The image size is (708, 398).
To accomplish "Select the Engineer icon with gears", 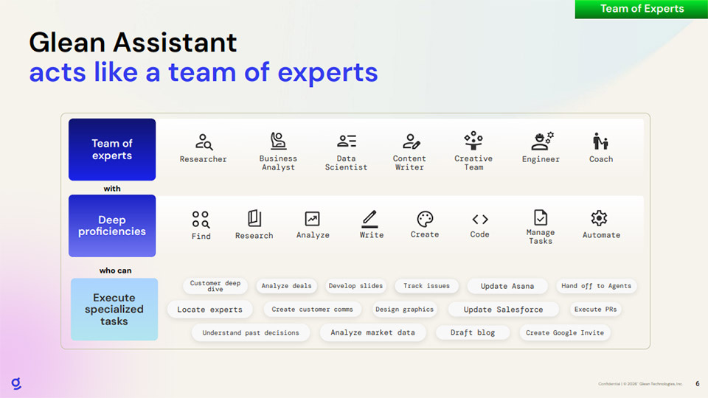I will [x=542, y=142].
